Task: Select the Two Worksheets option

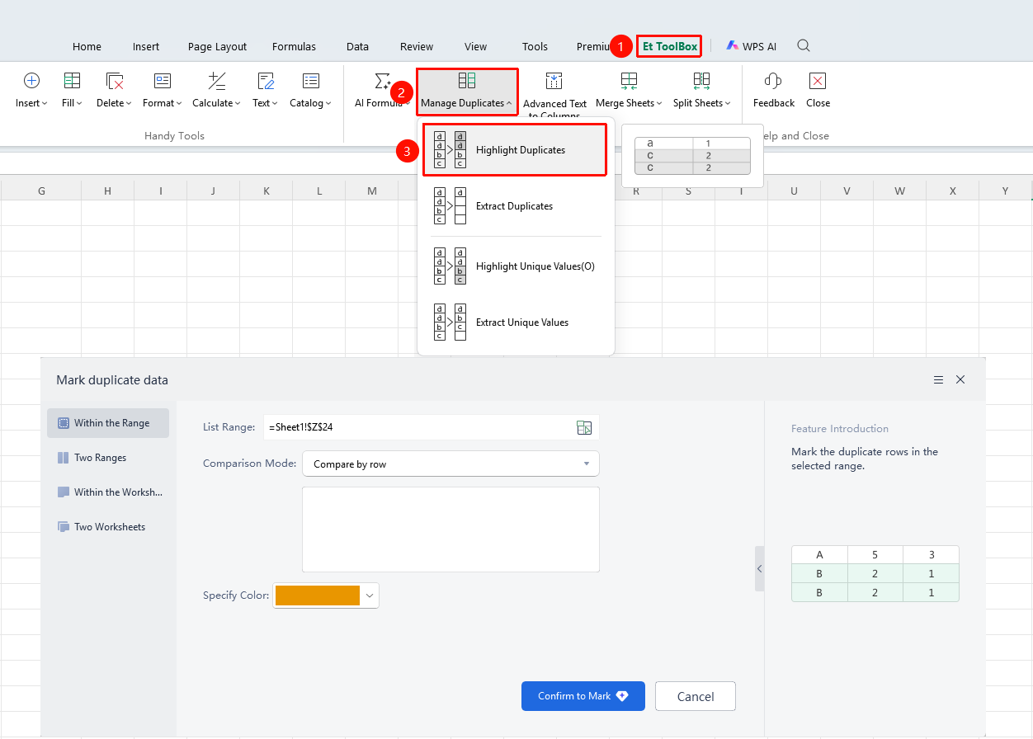Action: pos(108,527)
